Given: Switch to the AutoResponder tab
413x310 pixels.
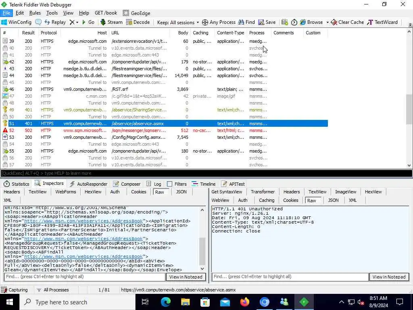Looking at the screenshot, I should [x=88, y=184].
